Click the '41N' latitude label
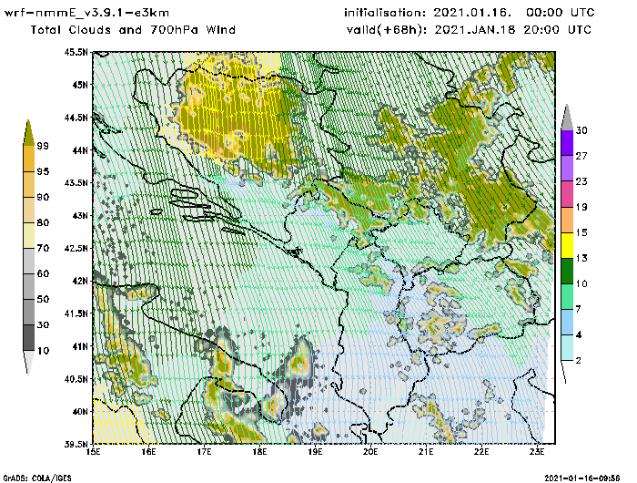Screen dimensions: 637x483 (80, 346)
